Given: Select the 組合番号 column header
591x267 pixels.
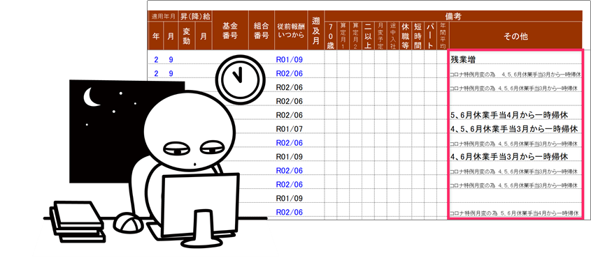Looking at the screenshot, I should 261,31.
